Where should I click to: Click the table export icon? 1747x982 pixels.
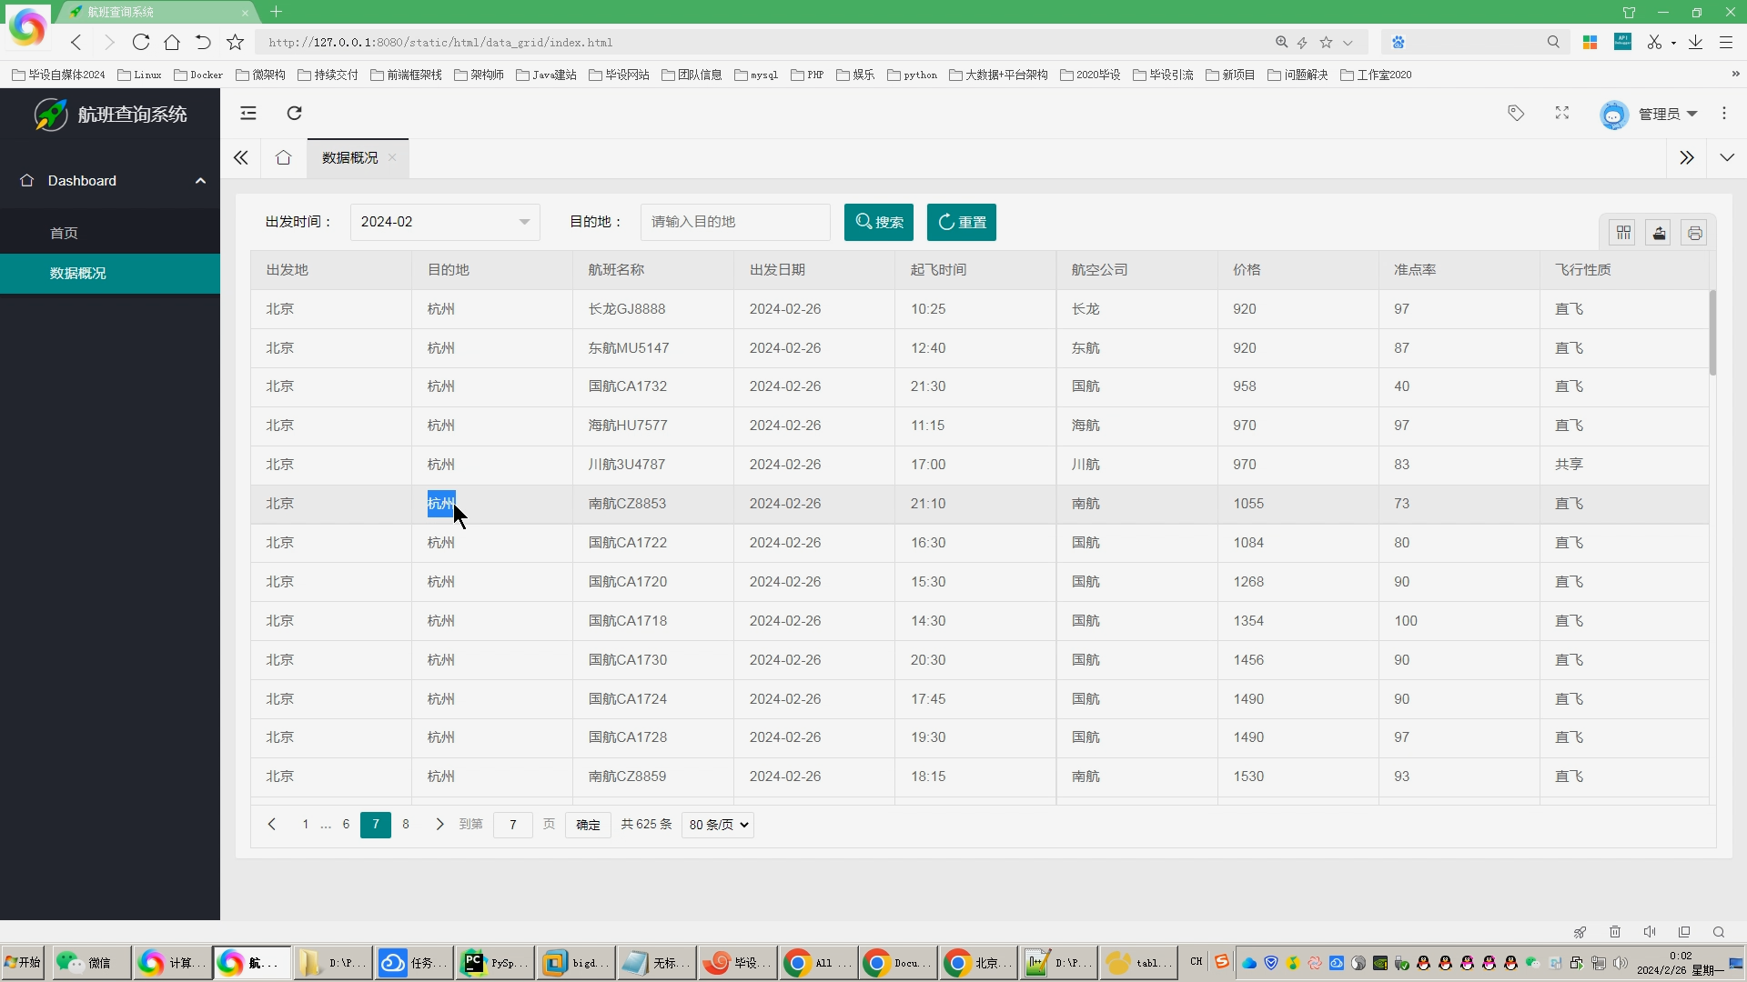pos(1659,233)
